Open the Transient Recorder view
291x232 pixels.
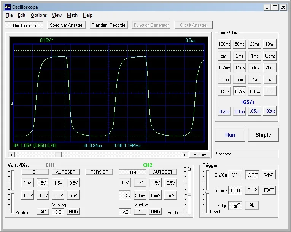pyautogui.click(x=109, y=25)
